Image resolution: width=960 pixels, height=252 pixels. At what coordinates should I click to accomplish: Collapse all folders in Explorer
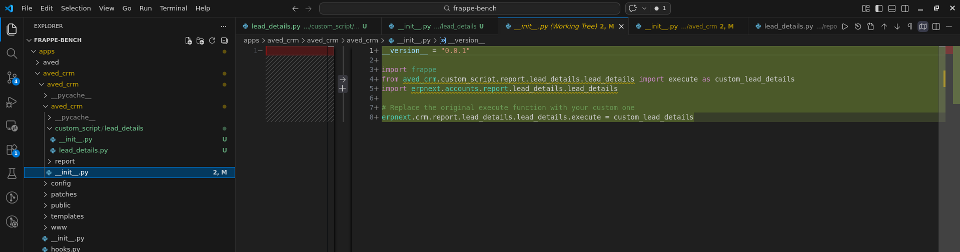224,40
